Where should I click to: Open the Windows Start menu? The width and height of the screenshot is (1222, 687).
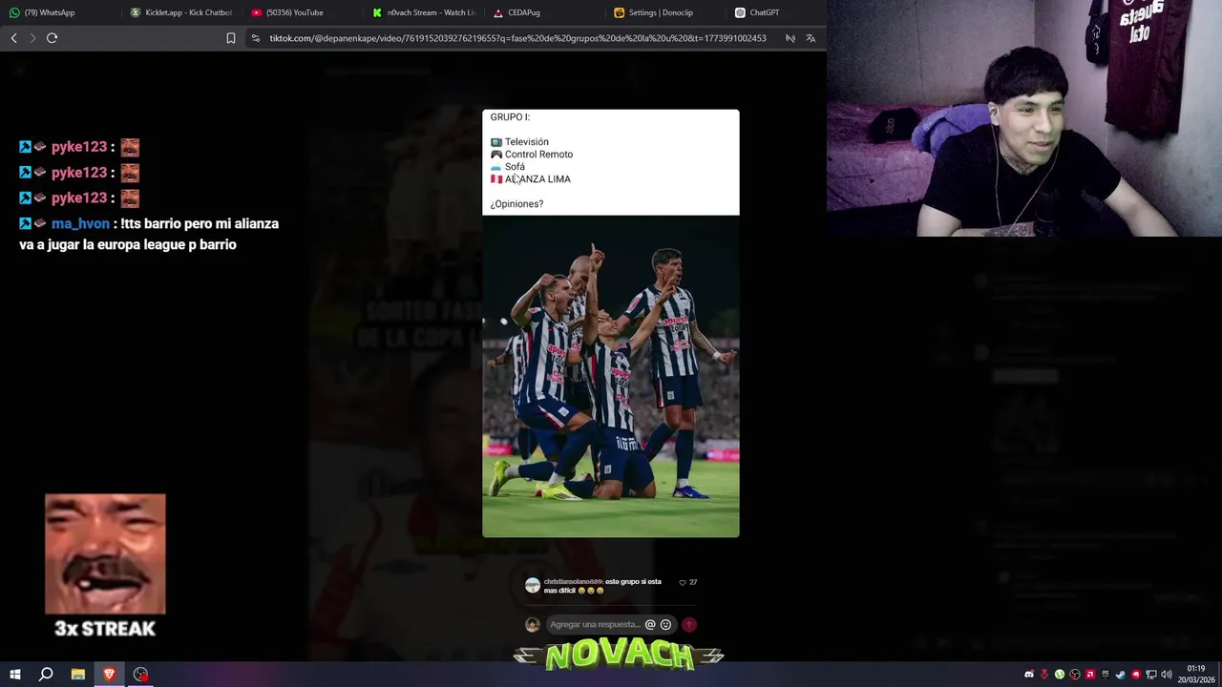point(14,675)
